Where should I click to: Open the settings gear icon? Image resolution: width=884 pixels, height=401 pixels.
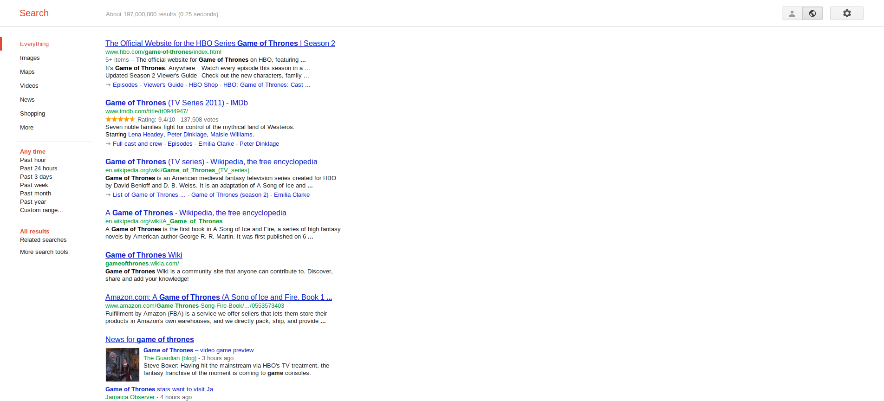point(847,13)
